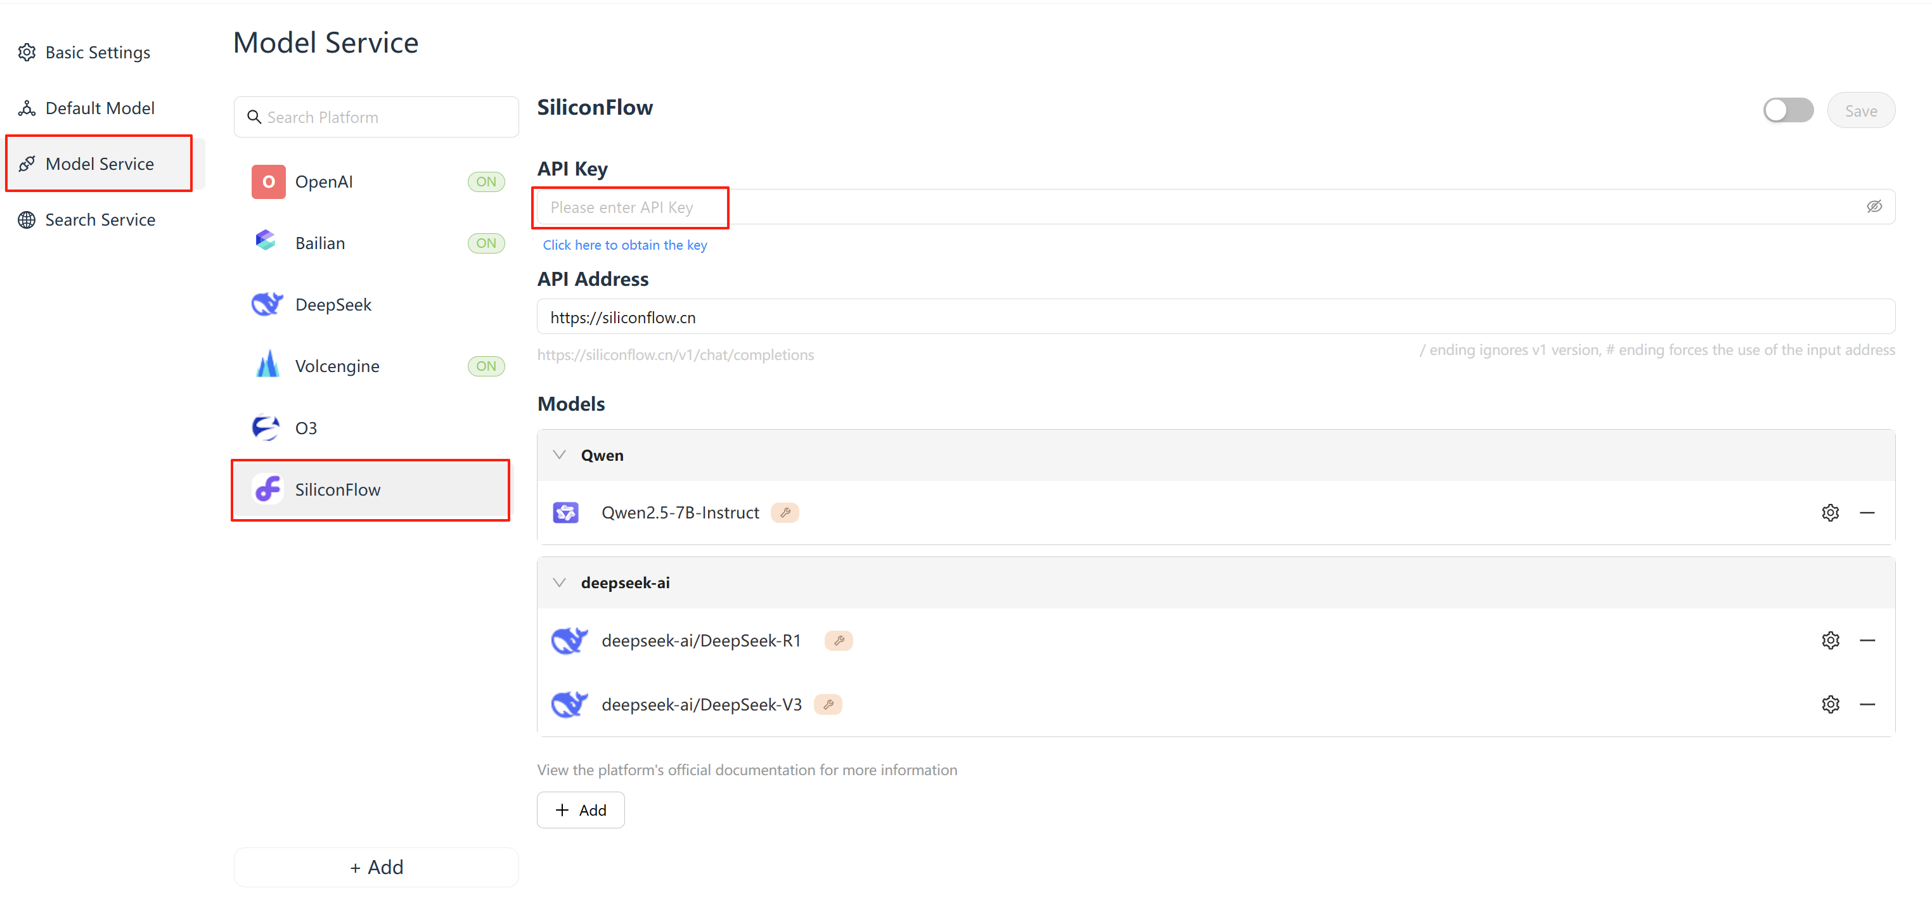Click the Volcengine logo icon
The image size is (1932, 900).
pos(267,364)
